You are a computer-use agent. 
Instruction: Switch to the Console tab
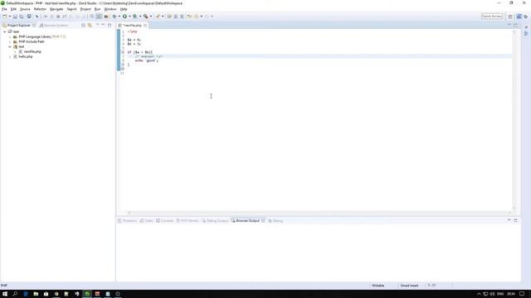pos(164,221)
